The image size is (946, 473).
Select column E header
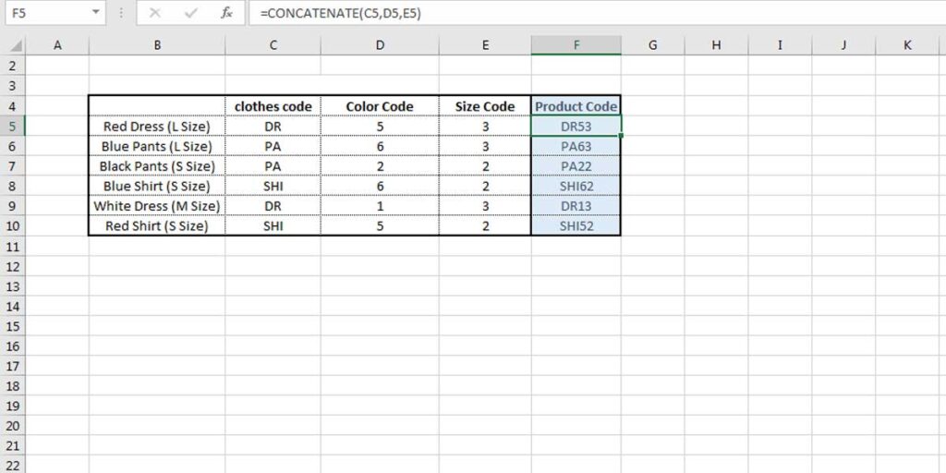pyautogui.click(x=485, y=45)
